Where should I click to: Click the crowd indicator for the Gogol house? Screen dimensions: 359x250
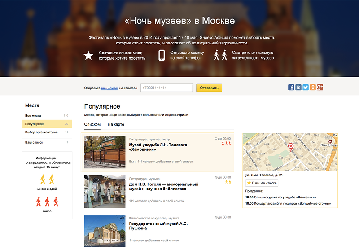coord(228,181)
